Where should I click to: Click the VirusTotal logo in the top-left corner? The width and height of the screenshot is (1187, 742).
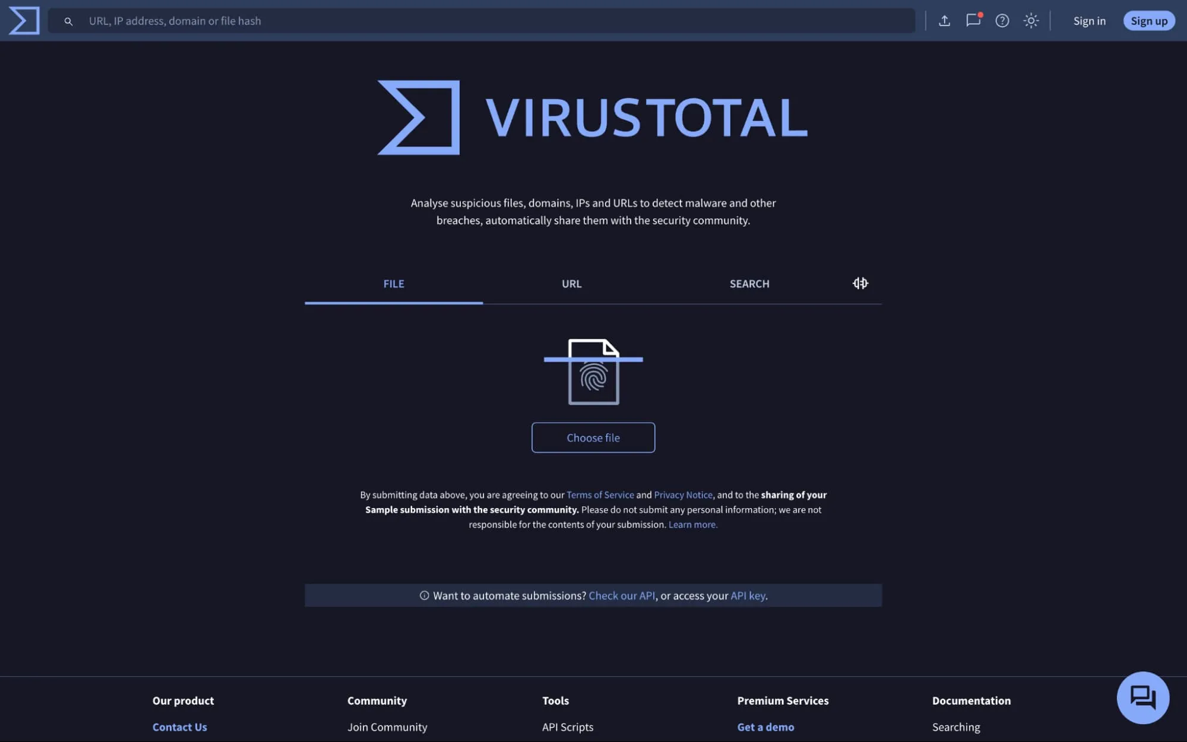tap(24, 20)
